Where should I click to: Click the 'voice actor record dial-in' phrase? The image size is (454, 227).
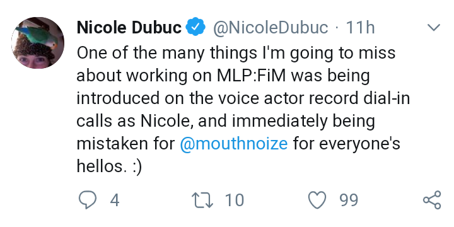pos(313,98)
